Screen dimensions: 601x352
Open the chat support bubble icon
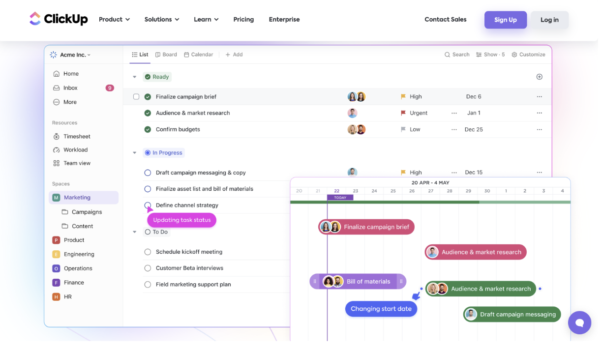579,323
